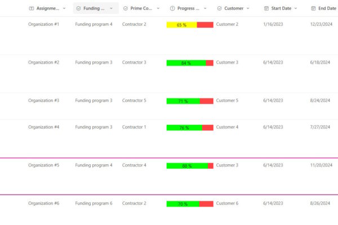Click the Funding column choice icon
The height and width of the screenshot is (225, 338).
[x=78, y=8]
